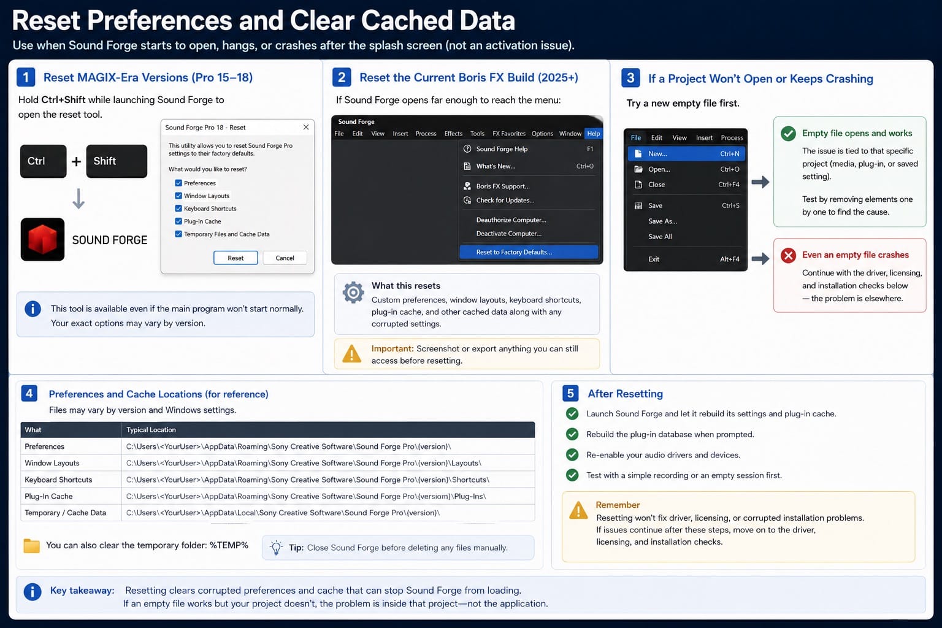The height and width of the screenshot is (628, 942).
Task: Click the warning triangle beside Important note
Action: click(351, 354)
